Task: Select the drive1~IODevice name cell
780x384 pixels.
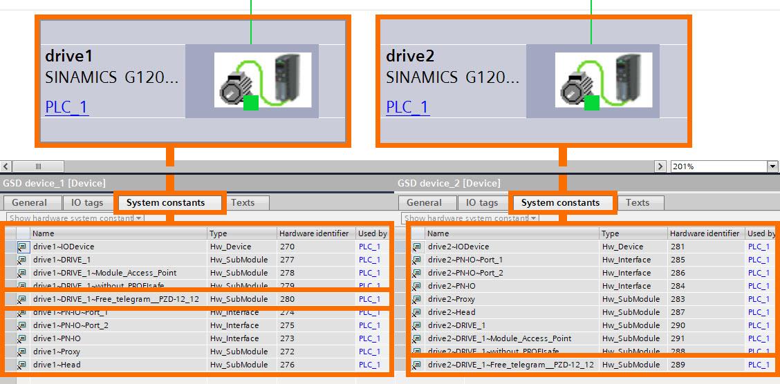Action: pyautogui.click(x=118, y=247)
